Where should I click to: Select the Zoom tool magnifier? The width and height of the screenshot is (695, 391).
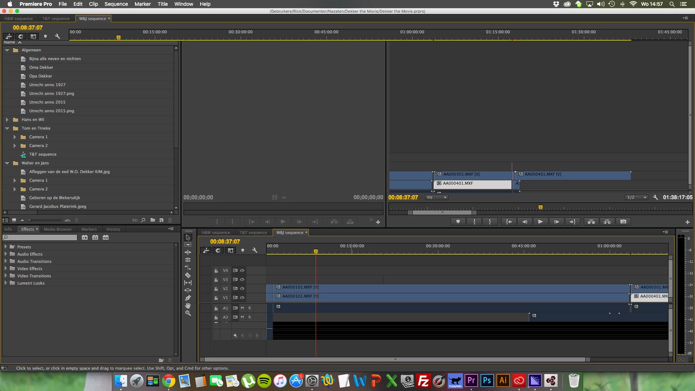(x=188, y=313)
